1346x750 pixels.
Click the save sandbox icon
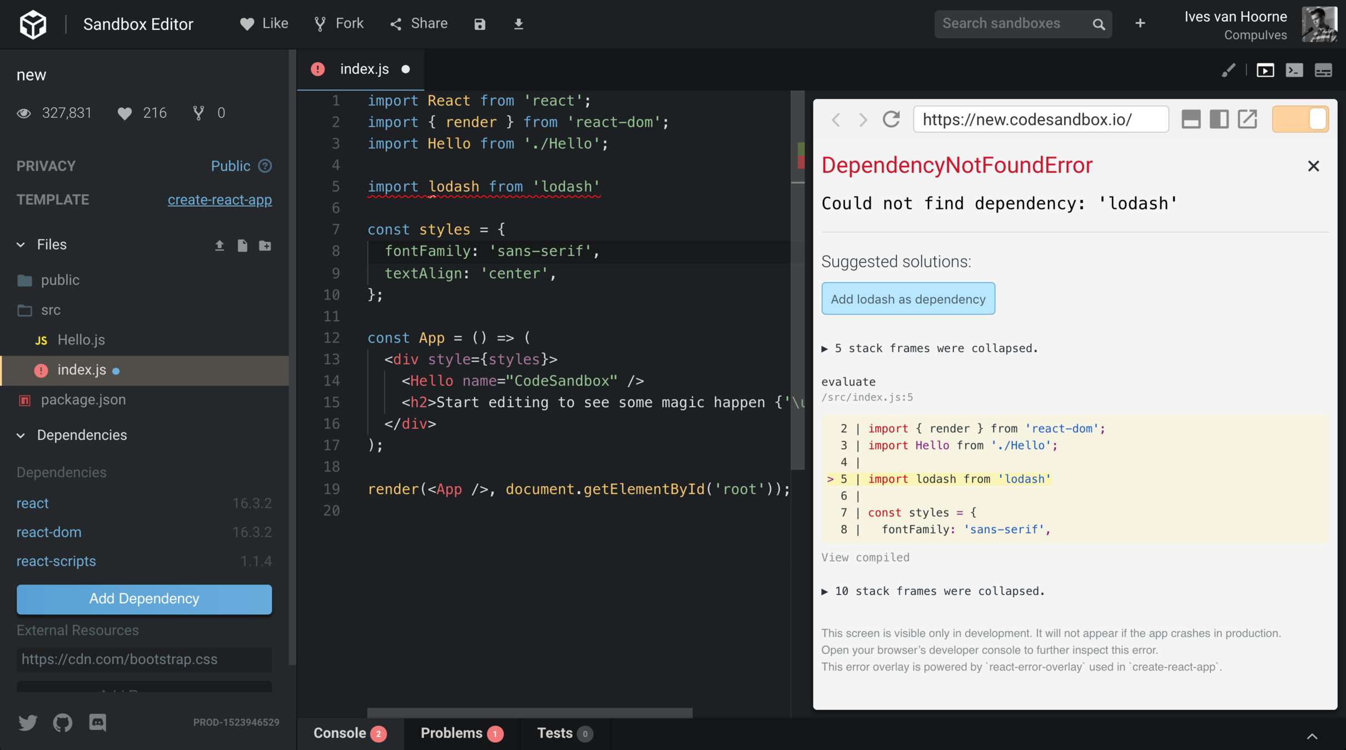point(480,24)
